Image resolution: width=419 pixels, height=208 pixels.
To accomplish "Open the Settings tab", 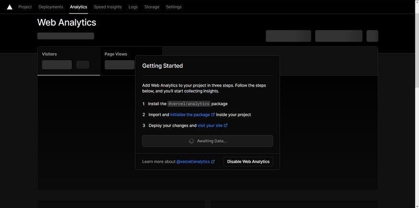I will tap(174, 7).
